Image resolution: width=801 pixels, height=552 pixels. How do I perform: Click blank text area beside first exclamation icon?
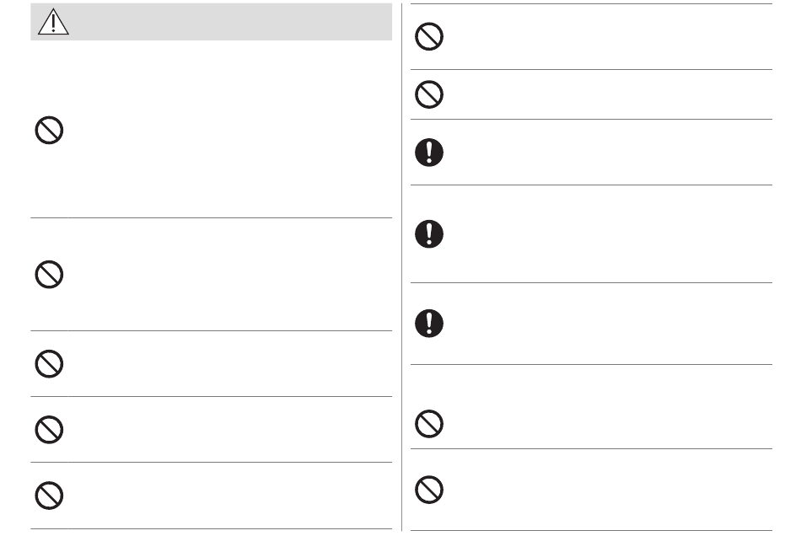pyautogui.click(x=610, y=153)
